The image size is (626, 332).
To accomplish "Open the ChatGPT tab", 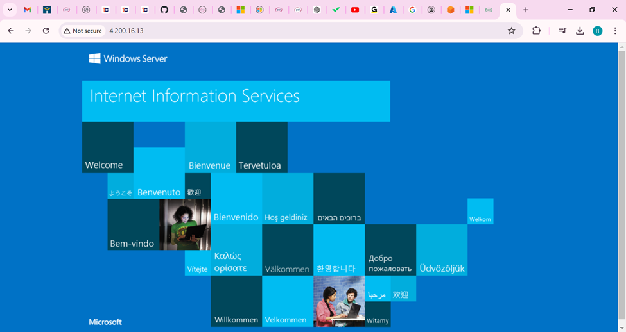I will pos(317,10).
